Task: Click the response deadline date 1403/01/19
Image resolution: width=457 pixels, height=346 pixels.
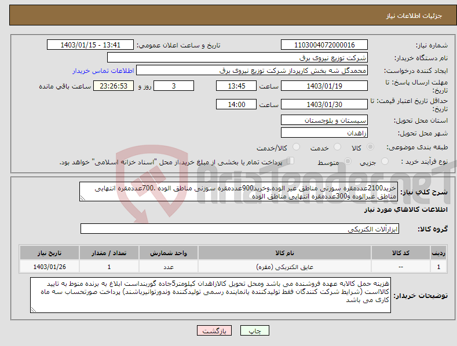Action: [324, 86]
